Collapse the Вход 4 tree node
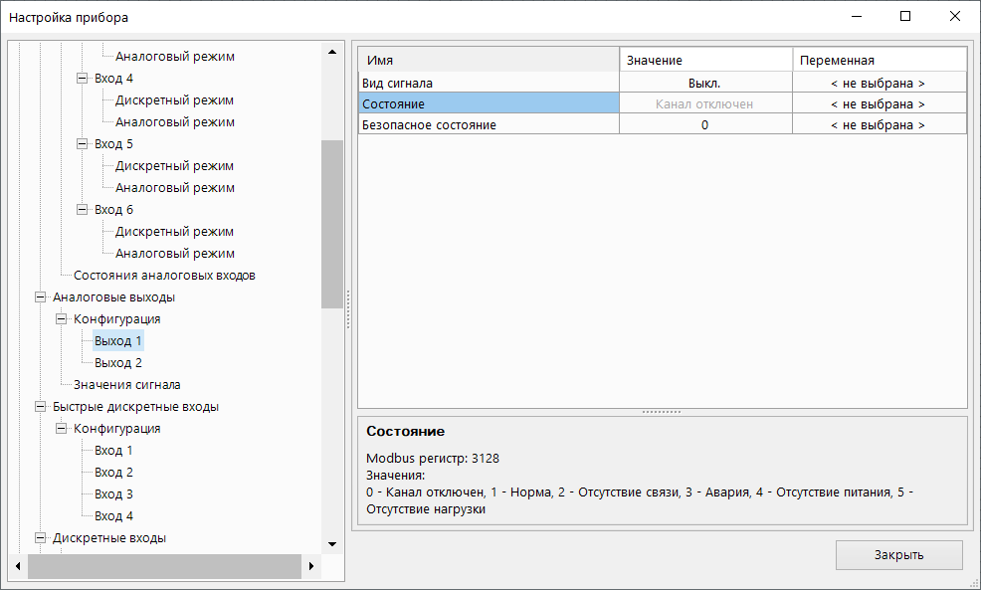The image size is (981, 590). [83, 79]
